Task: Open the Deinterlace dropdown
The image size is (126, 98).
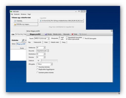Action: click(41, 54)
